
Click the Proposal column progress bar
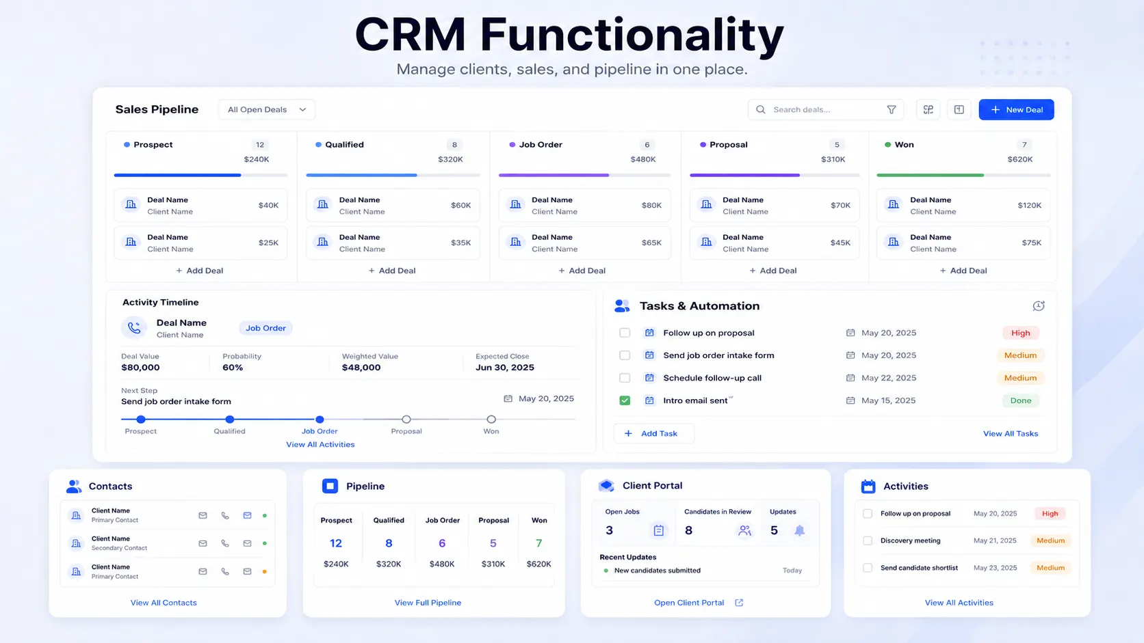tap(775, 175)
